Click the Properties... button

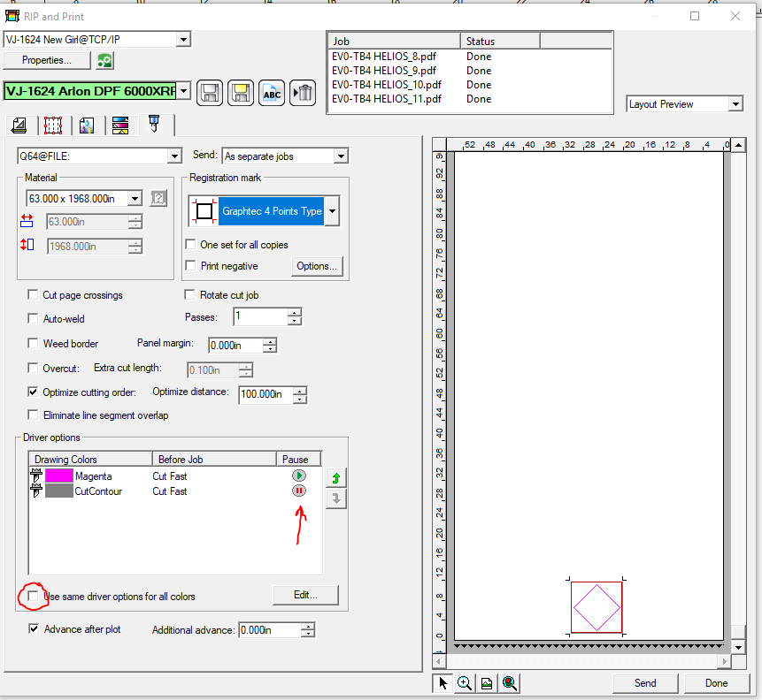[x=47, y=60]
